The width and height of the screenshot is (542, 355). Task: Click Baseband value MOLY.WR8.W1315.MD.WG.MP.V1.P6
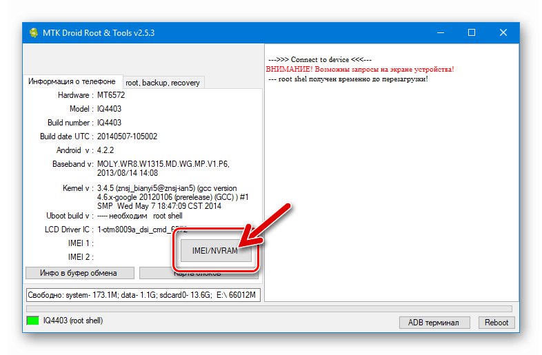(163, 164)
